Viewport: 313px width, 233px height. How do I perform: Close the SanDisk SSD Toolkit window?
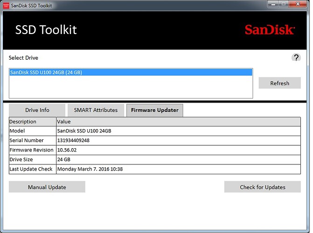pyautogui.click(x=298, y=4)
